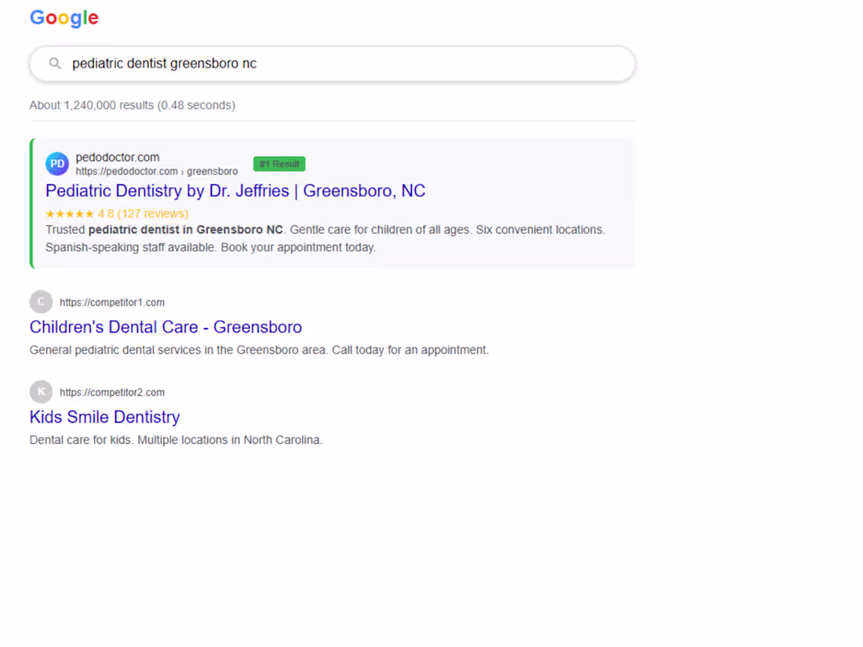Click the PD favicon for pedodoctor.com
The width and height of the screenshot is (863, 647).
pos(57,164)
